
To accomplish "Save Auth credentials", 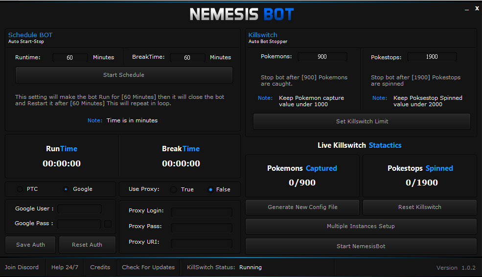I will [x=30, y=245].
